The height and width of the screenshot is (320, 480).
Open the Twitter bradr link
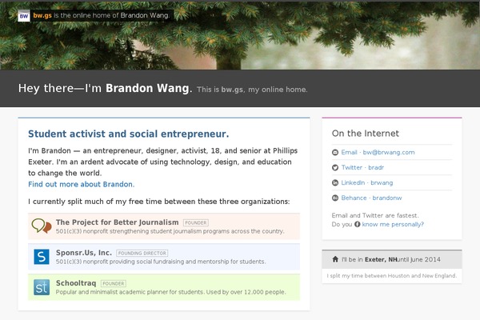362,167
